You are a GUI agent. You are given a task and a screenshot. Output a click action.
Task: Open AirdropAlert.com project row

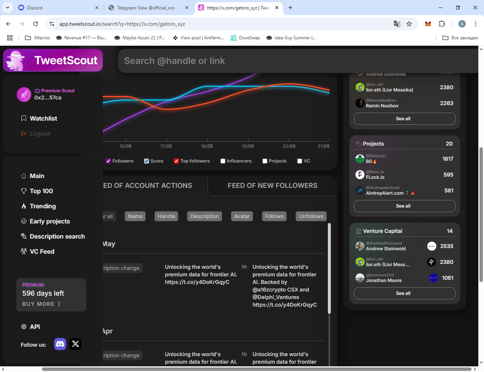coord(405,191)
